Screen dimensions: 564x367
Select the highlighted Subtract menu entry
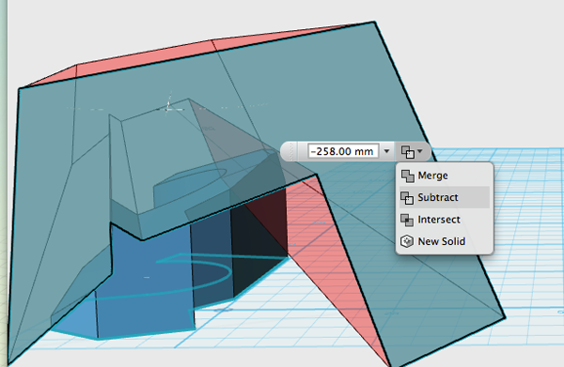(x=445, y=197)
